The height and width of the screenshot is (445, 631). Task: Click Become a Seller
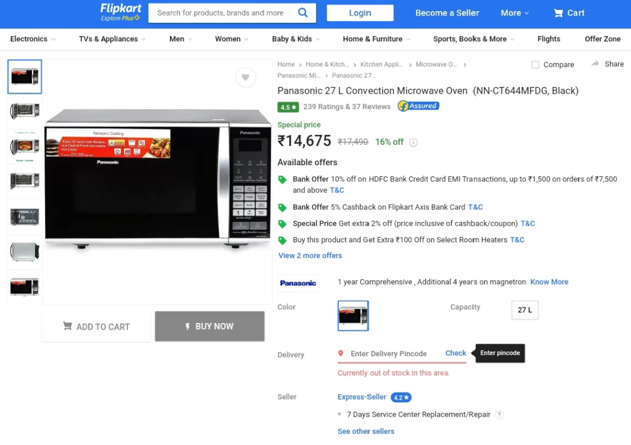[x=447, y=13]
